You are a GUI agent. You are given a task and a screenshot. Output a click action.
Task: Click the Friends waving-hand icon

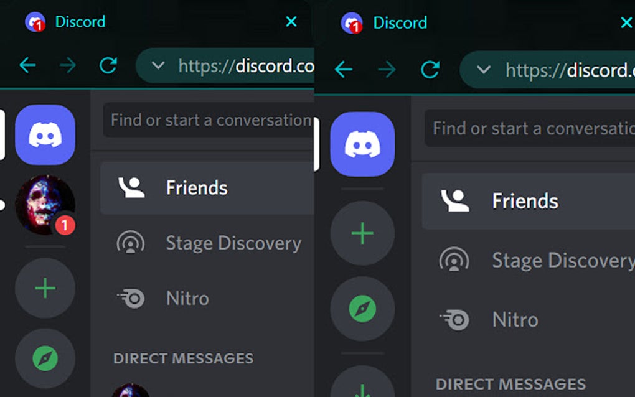tap(131, 187)
